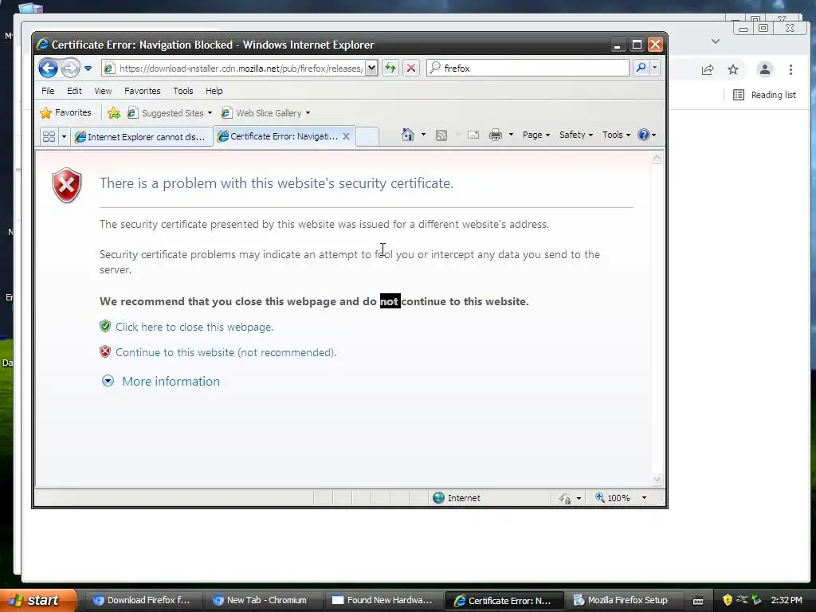This screenshot has width=816, height=612.
Task: Click the red shield certificate error icon
Action: click(67, 185)
